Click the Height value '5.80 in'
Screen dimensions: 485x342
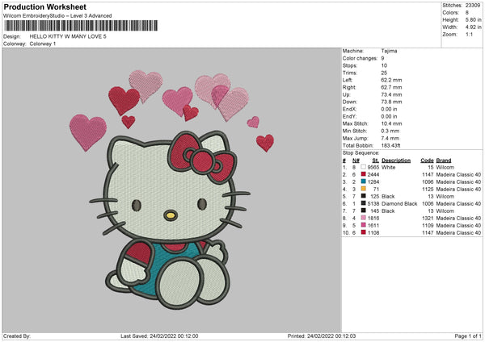[x=473, y=19]
